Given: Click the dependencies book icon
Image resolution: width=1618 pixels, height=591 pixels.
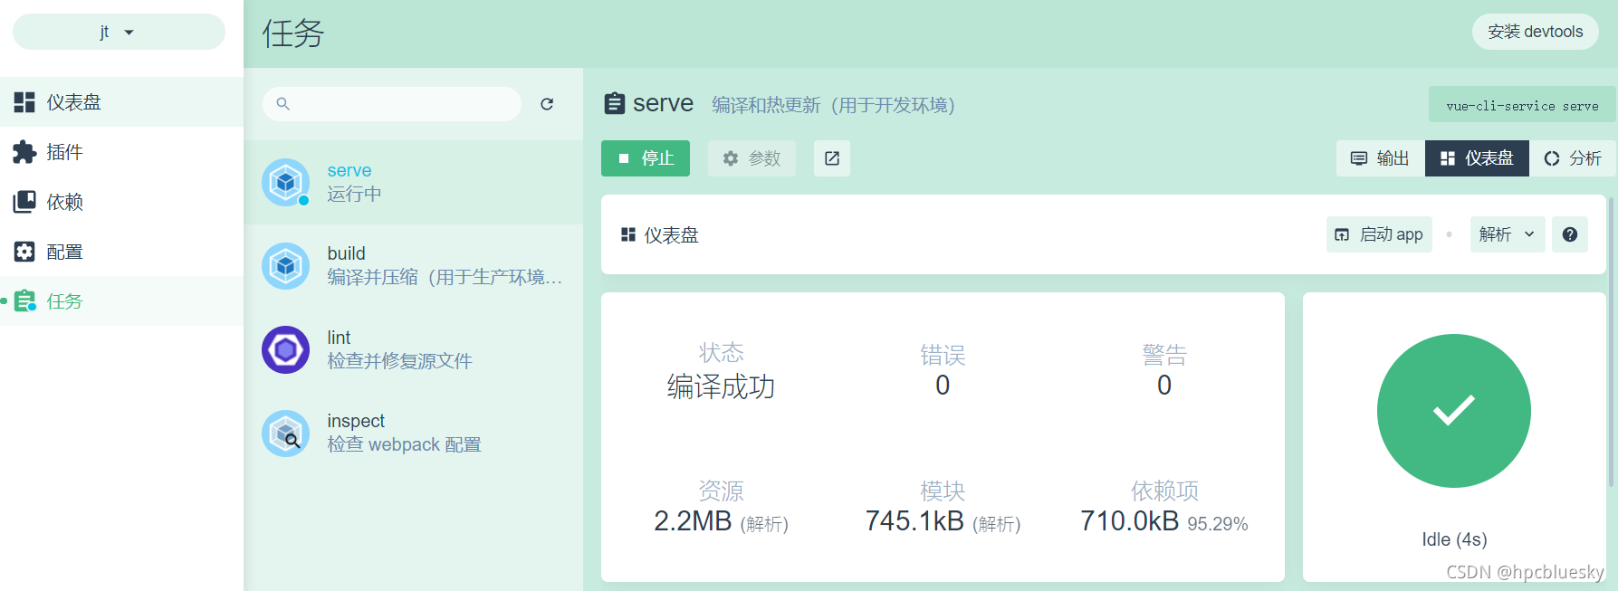Looking at the screenshot, I should tap(24, 202).
